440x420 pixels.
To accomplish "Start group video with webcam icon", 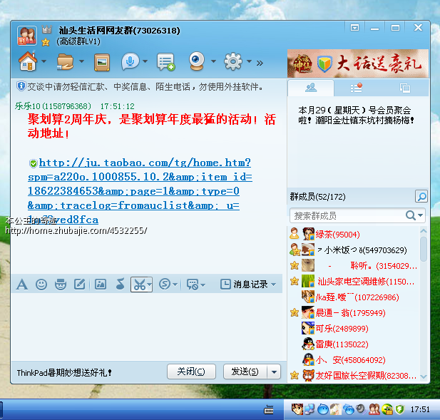I will 197,61.
